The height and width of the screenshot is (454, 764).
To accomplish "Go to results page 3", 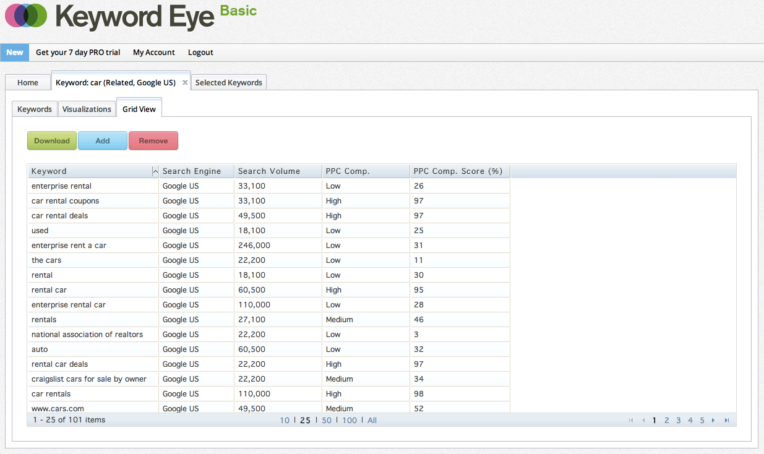I will tap(679, 421).
